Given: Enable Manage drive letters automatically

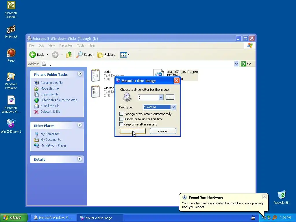Looking at the screenshot, I should [x=121, y=114].
